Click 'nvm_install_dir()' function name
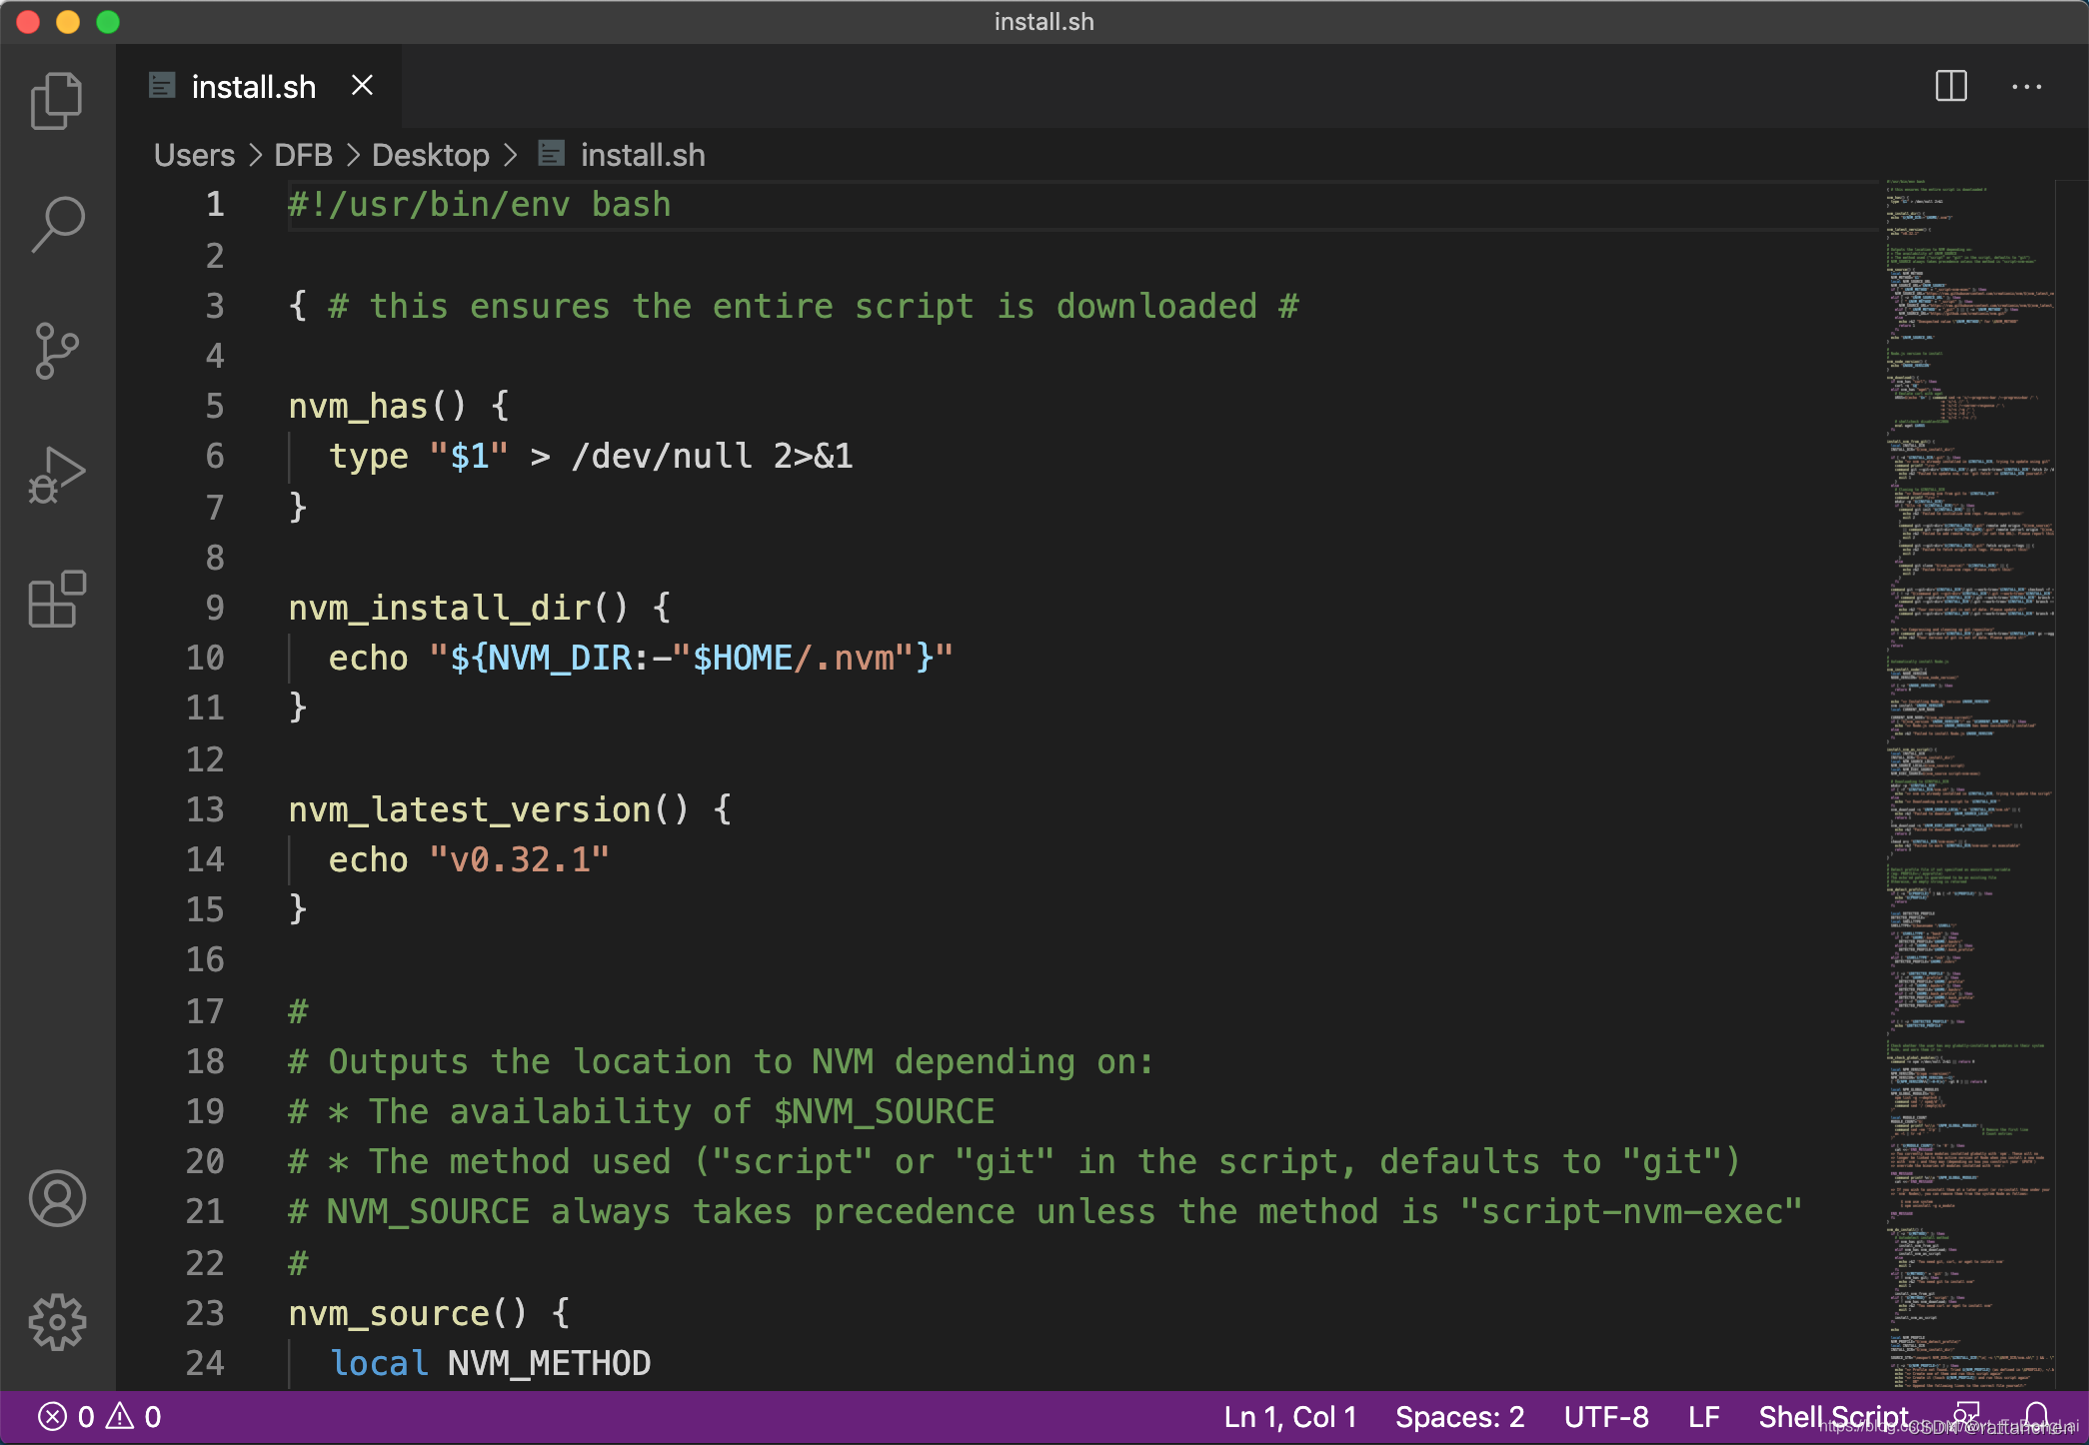Screen dimensions: 2089x1445 point(459,608)
